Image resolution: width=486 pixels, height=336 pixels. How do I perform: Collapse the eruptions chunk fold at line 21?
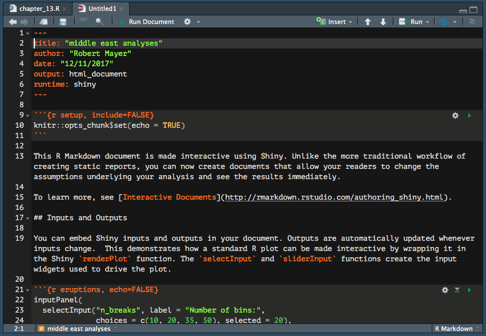pyautogui.click(x=28, y=290)
